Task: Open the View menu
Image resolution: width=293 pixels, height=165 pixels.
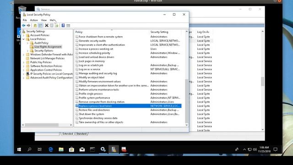Action: tap(44, 20)
